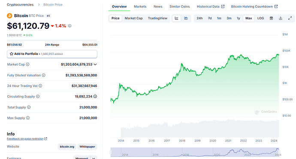
Task: Click Add to Portfolio button
Action: click(52, 54)
